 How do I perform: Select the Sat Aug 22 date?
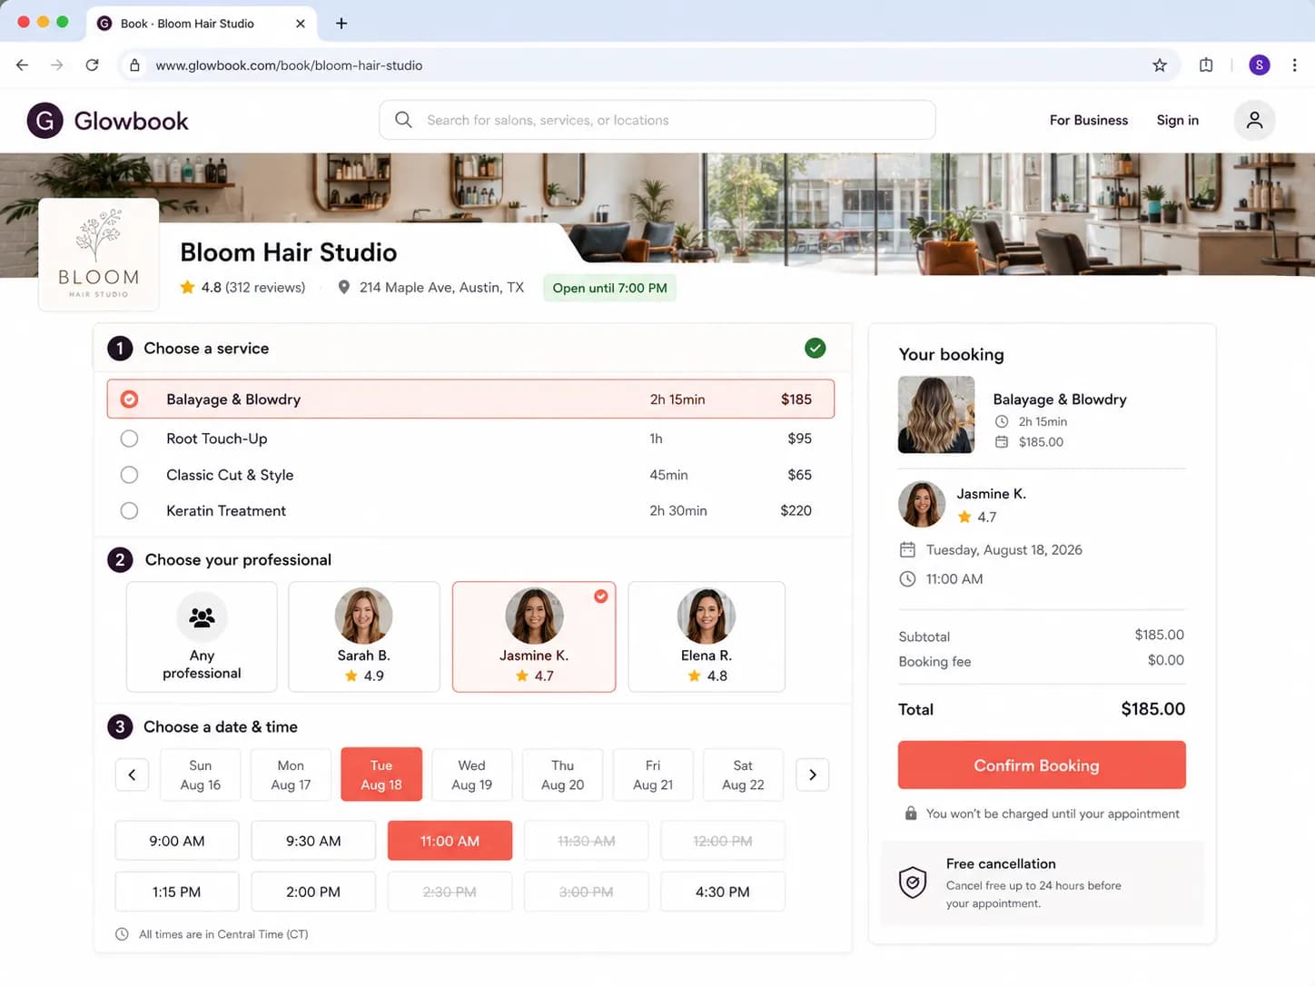tap(743, 774)
